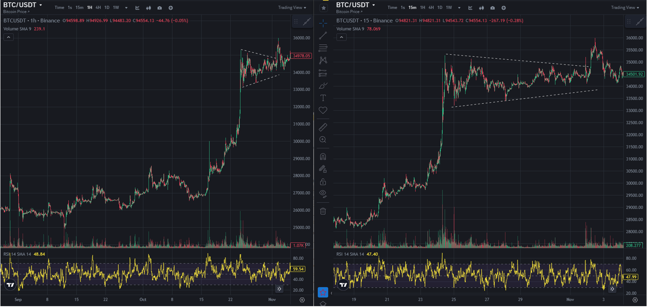Select 15m interval in left chart
This screenshot has height=307, width=647.
[79, 8]
